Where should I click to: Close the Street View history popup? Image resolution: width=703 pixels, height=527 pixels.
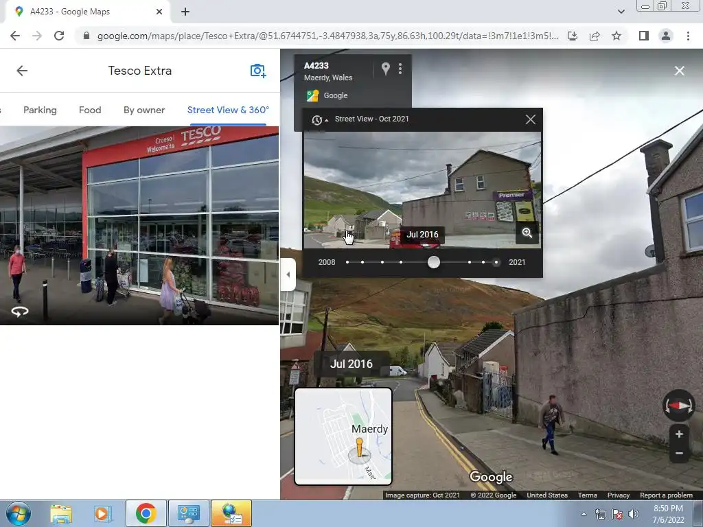tap(531, 119)
